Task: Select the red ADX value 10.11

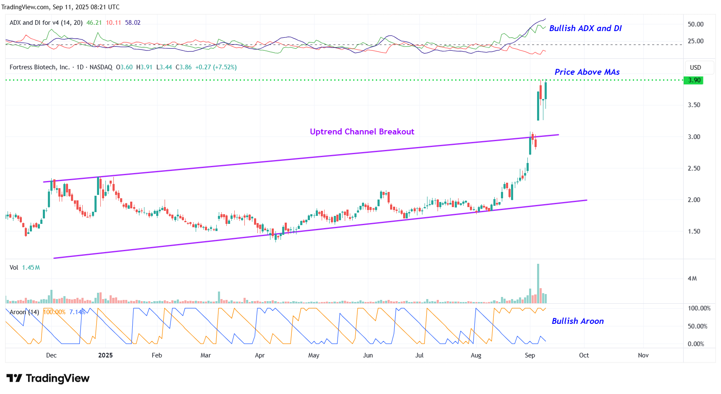Action: (x=113, y=23)
